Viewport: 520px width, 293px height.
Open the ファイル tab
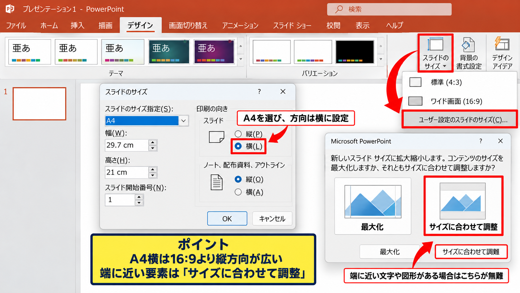tap(16, 25)
